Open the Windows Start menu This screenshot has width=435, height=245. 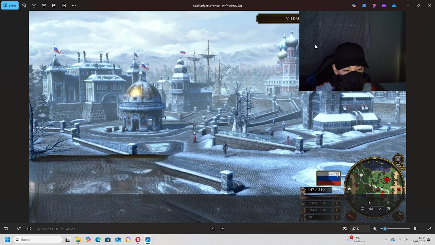(x=7, y=240)
